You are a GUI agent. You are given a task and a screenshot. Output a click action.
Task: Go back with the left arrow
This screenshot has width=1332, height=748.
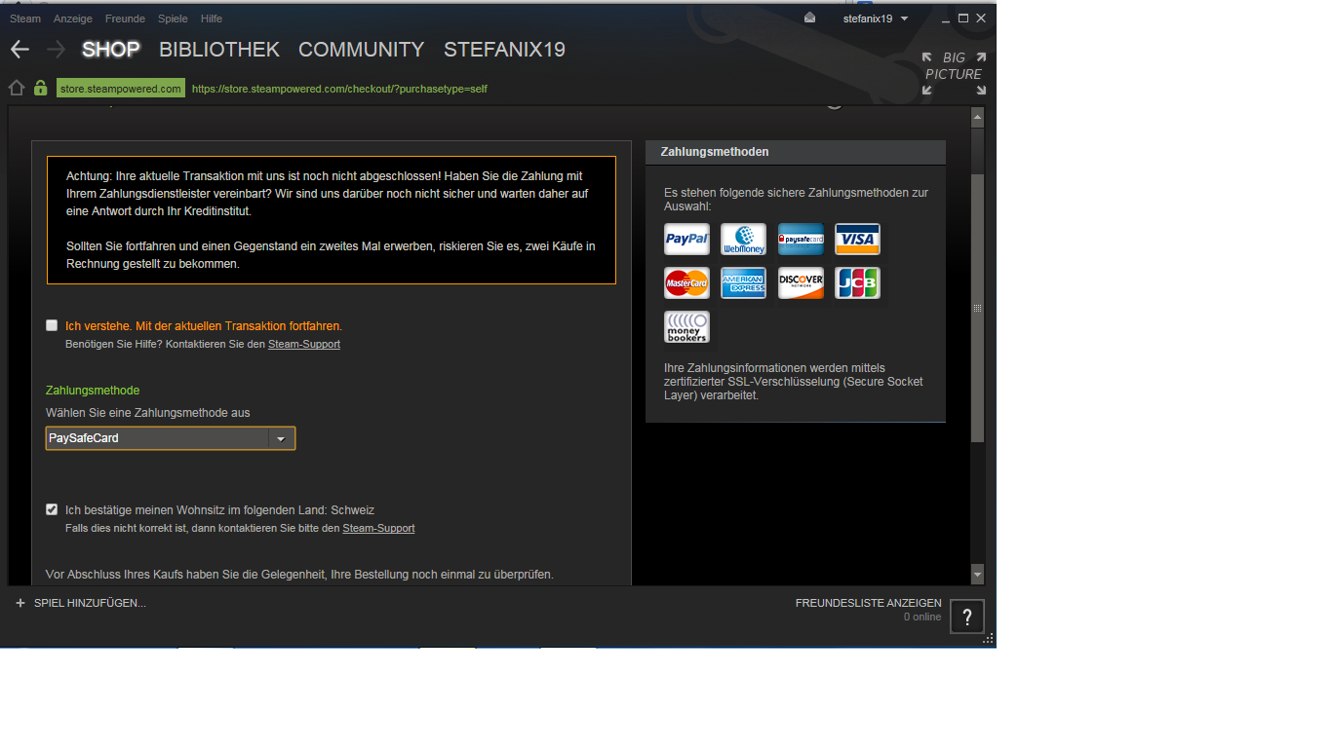coord(20,50)
